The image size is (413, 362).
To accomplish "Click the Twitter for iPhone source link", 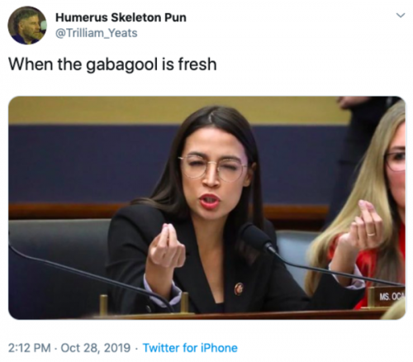I will 190,348.
